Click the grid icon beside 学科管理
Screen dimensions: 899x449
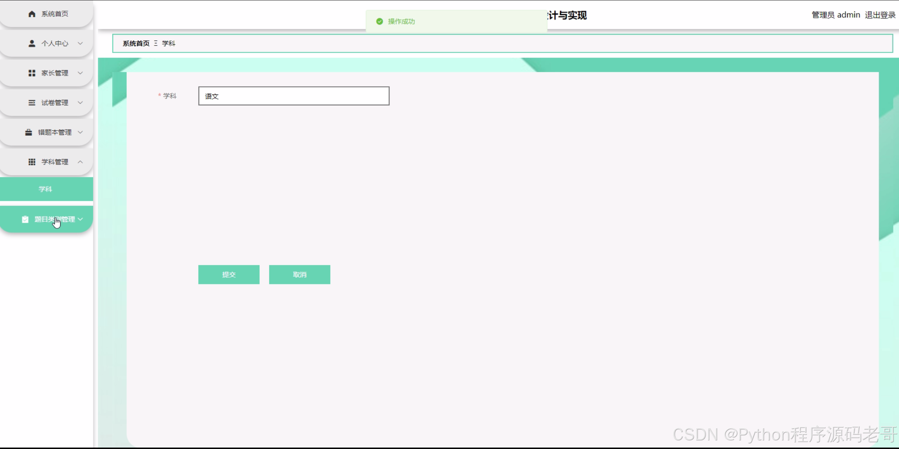(x=32, y=162)
